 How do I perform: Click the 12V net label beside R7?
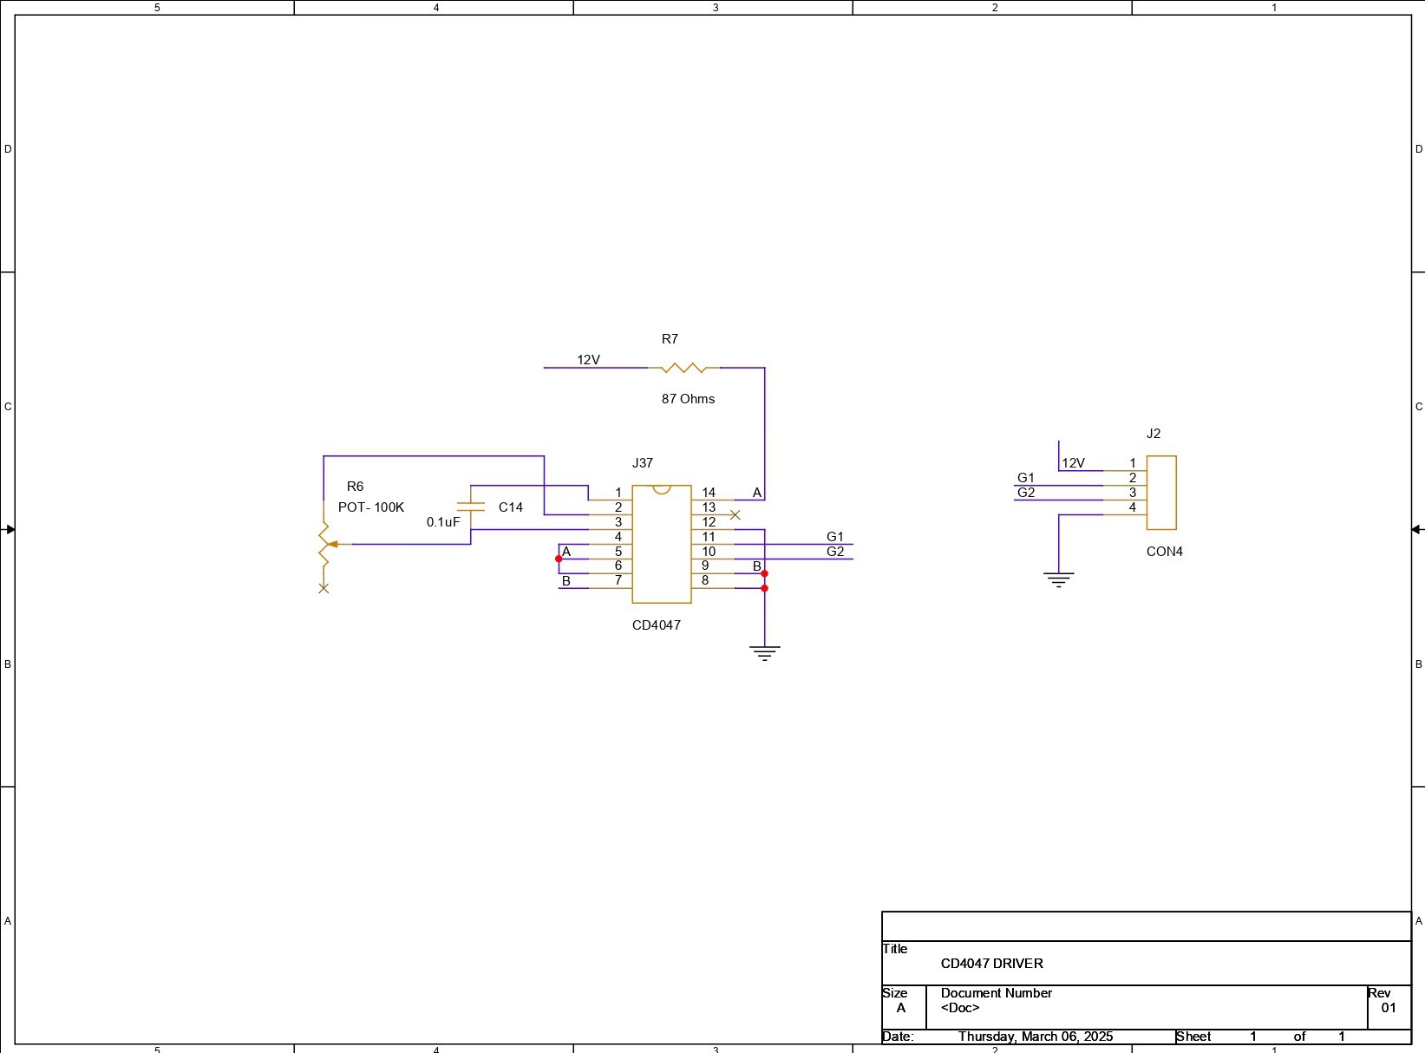tap(588, 360)
